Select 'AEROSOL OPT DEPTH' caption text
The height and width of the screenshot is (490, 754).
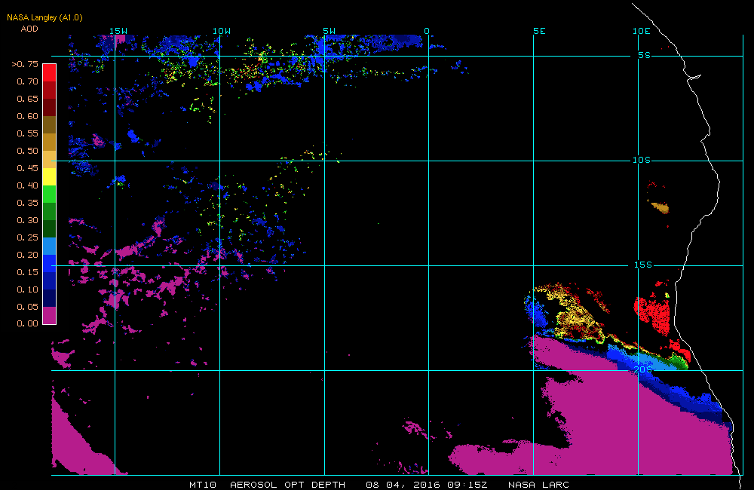tap(287, 485)
